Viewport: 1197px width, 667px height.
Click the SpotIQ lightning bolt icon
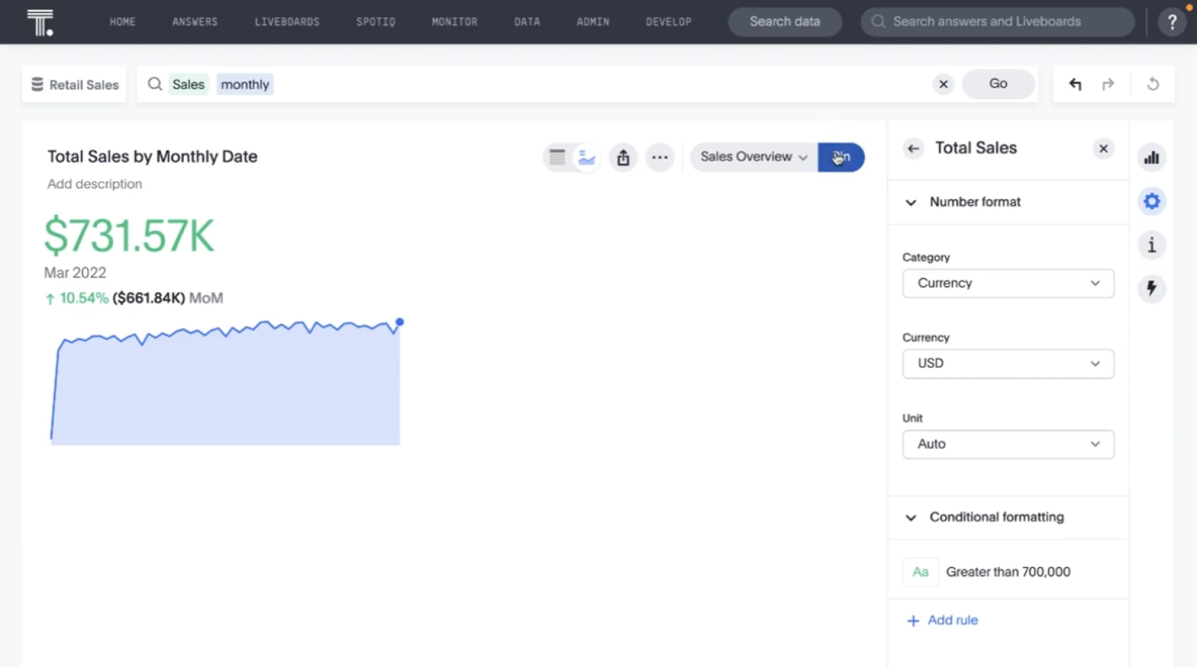[x=1152, y=288]
